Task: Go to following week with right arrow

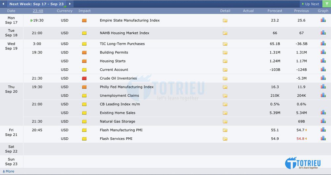Action: point(70,4)
